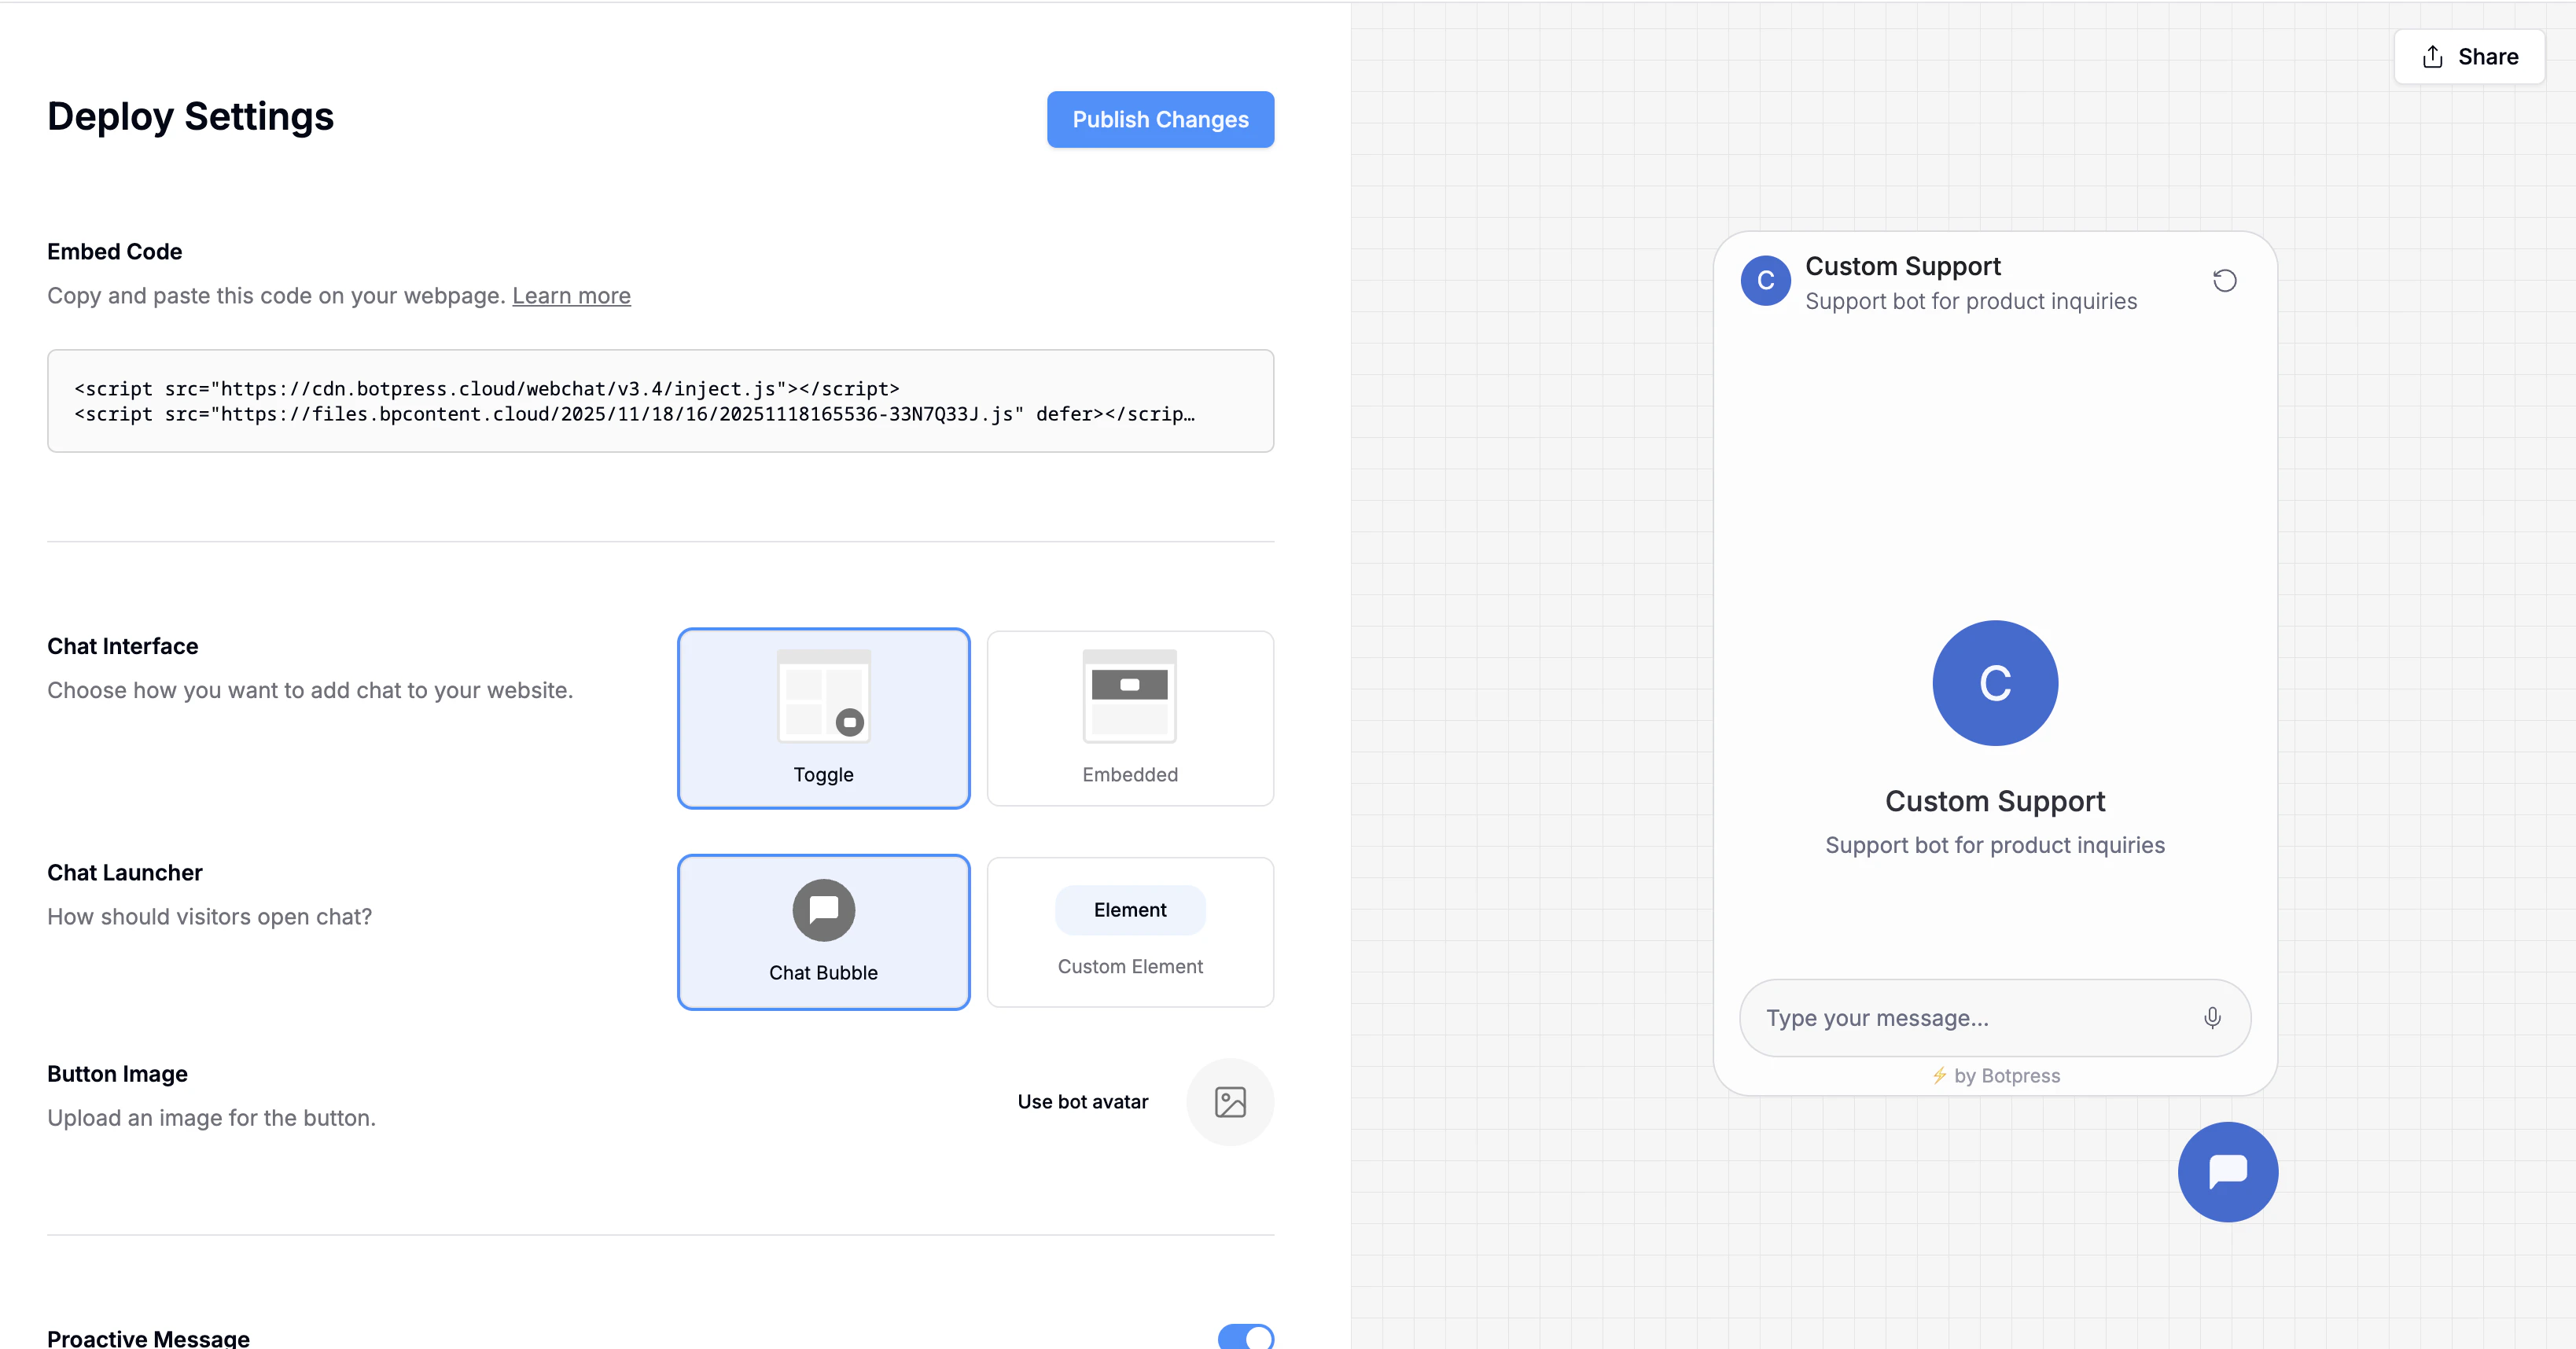
Task: Choose the Chat Bubble launcher option
Action: coord(823,932)
